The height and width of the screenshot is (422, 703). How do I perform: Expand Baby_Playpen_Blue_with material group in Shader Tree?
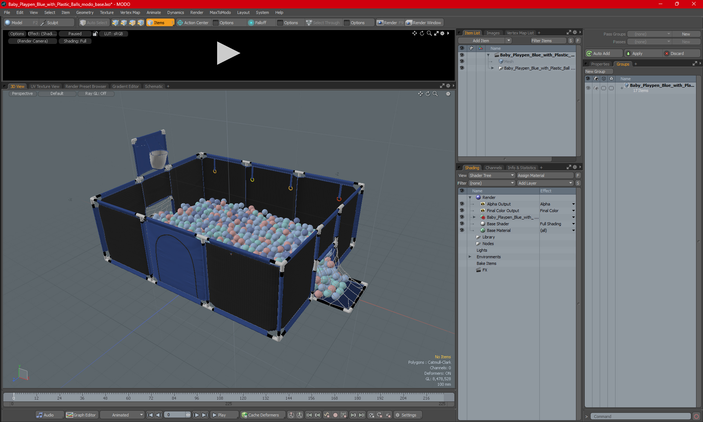[475, 217]
